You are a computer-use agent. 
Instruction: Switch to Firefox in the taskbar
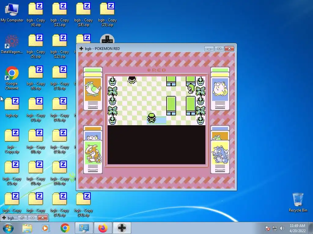103,228
